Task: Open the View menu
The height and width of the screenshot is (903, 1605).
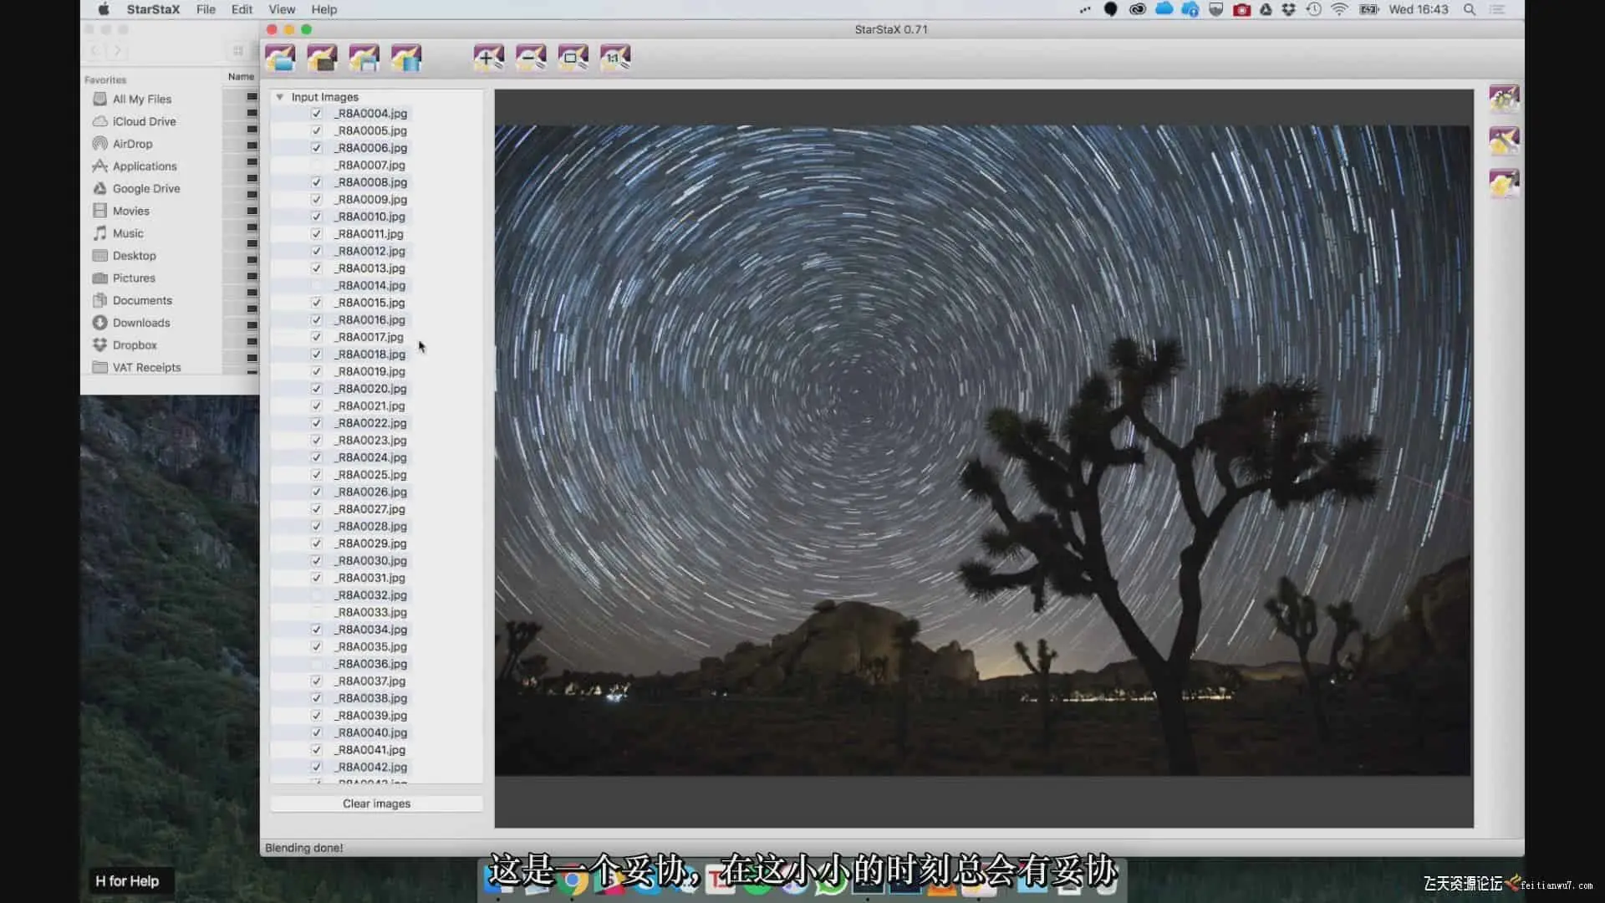Action: click(x=282, y=9)
